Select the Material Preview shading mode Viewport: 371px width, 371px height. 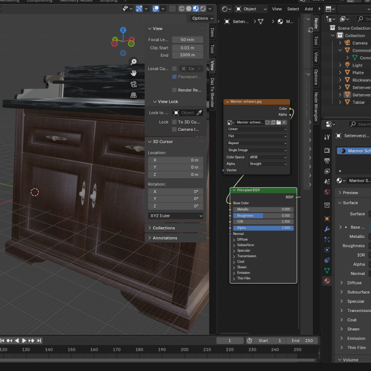pyautogui.click(x=195, y=9)
